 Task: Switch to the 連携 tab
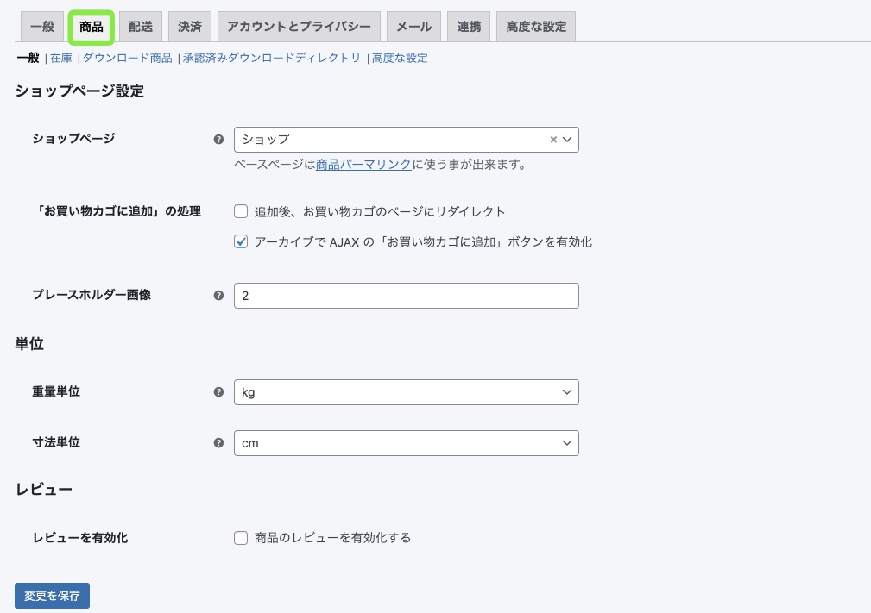[x=469, y=27]
